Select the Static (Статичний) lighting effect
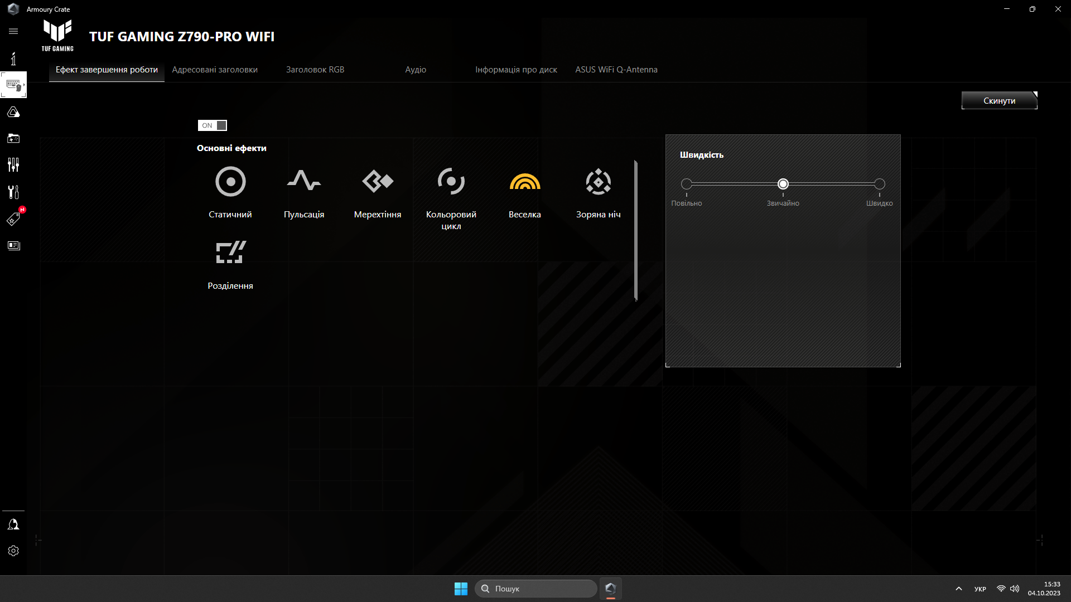The image size is (1071, 602). [230, 182]
